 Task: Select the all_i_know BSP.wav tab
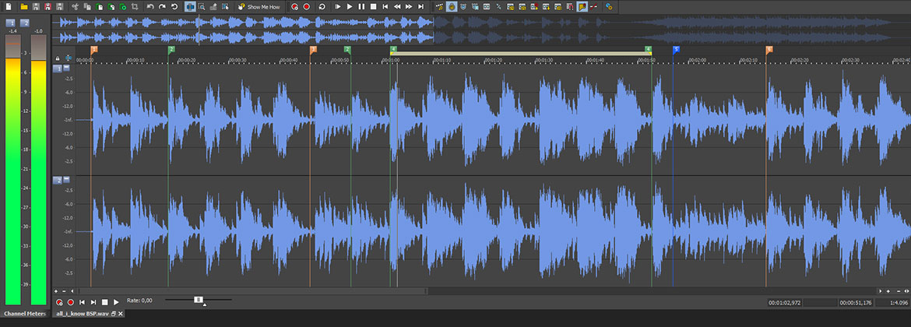coord(81,314)
